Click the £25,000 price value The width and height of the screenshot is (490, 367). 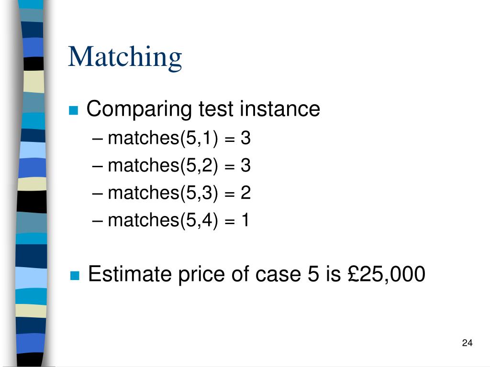pos(386,274)
